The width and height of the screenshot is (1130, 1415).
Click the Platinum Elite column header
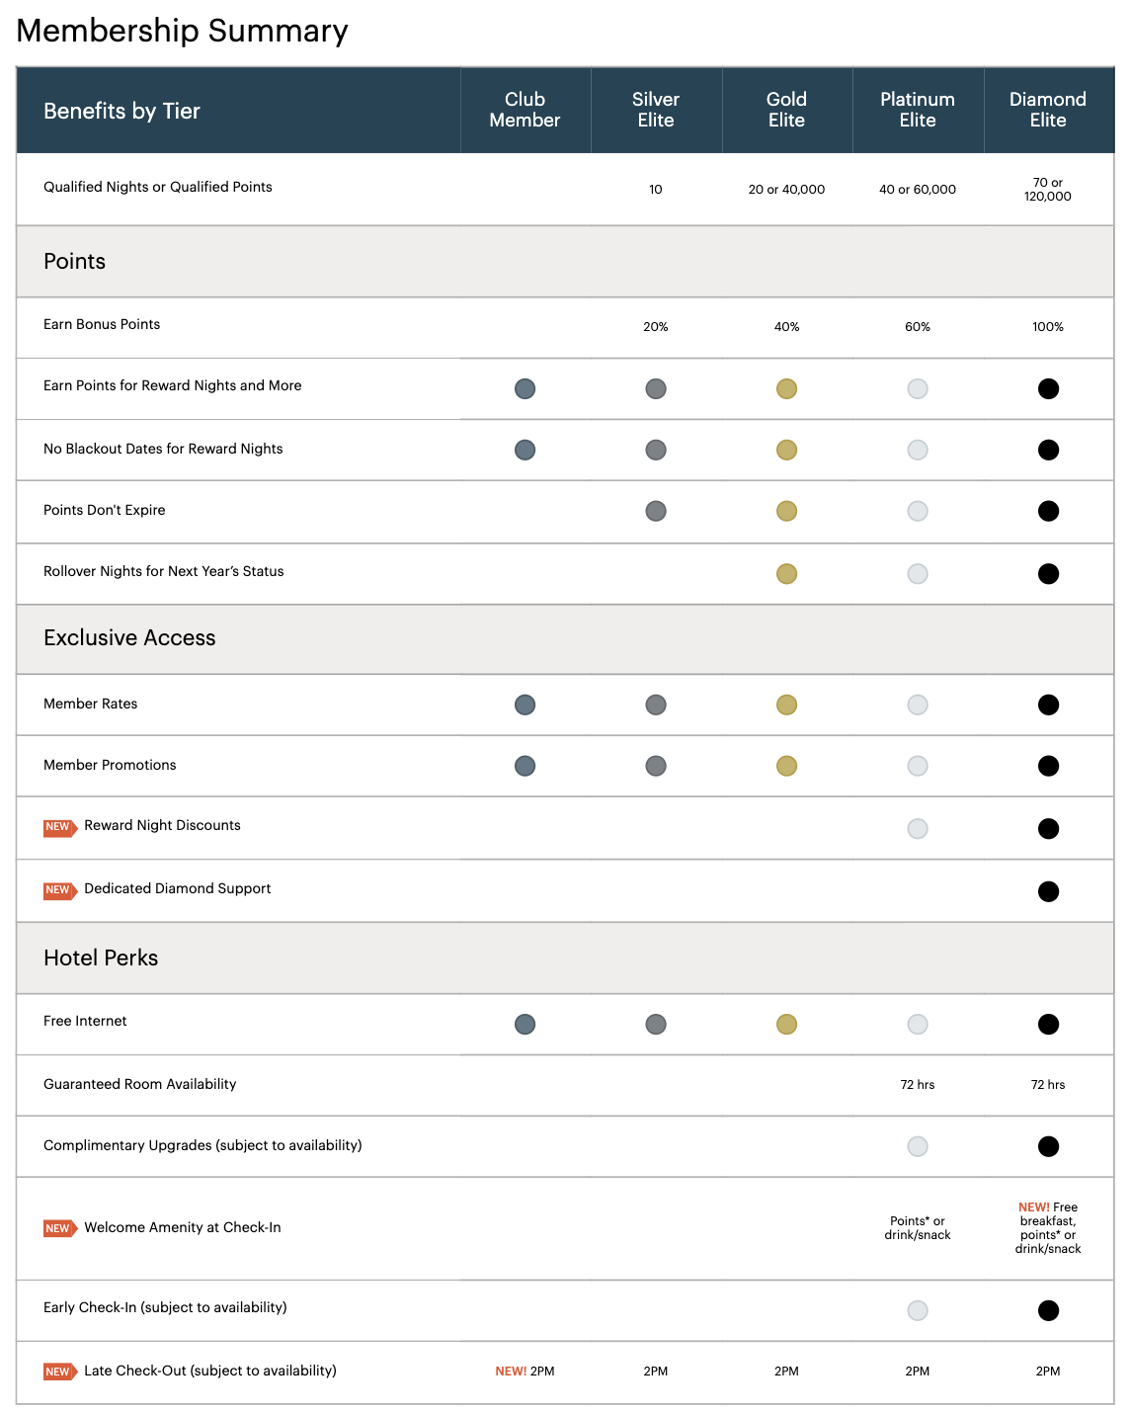918,110
